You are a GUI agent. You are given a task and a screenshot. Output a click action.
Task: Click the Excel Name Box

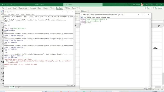[x=2, y=22]
